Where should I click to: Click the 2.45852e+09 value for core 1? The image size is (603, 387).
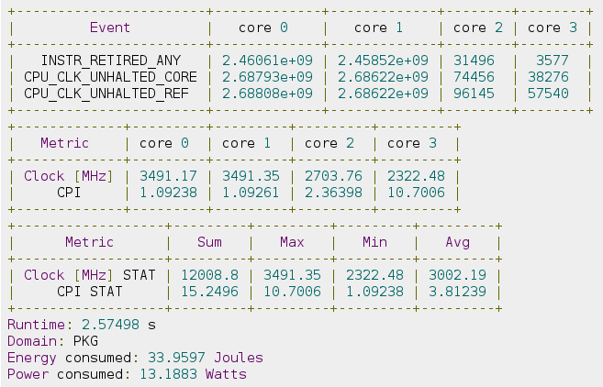pyautogui.click(x=382, y=60)
